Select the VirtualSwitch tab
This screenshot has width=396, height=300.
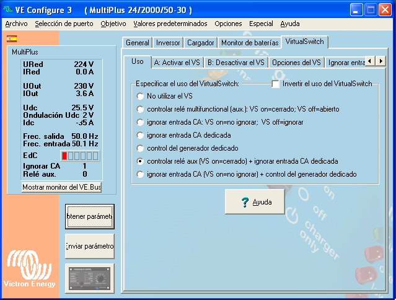tap(304, 42)
